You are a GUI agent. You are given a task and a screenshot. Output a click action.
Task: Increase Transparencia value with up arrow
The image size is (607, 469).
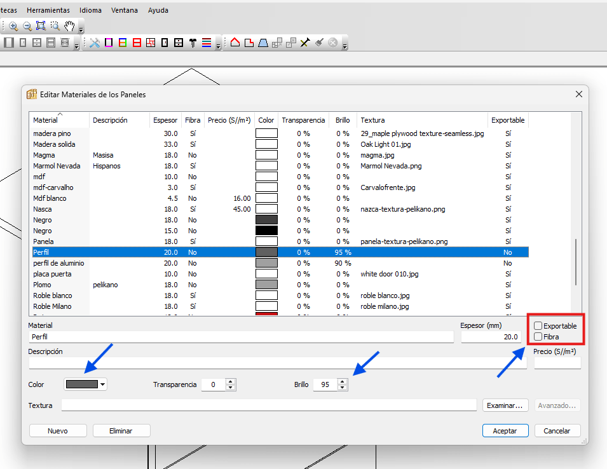231,381
